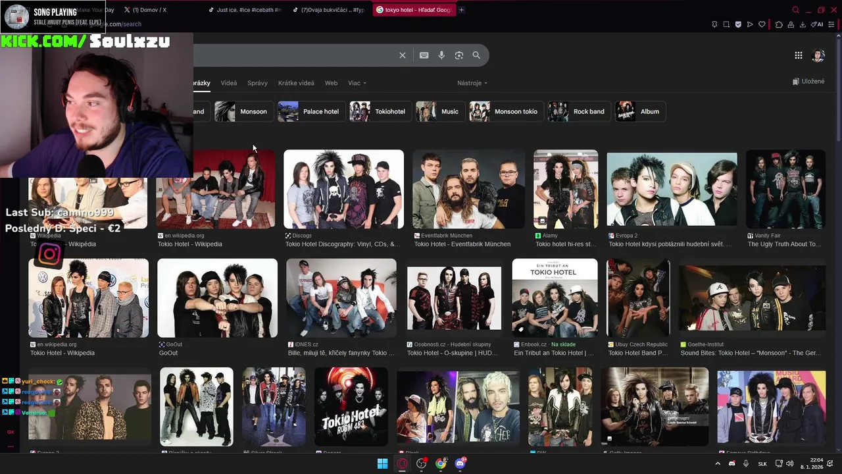Click the Opera player arrow icon
Image resolution: width=842 pixels, height=474 pixels.
coord(750,24)
